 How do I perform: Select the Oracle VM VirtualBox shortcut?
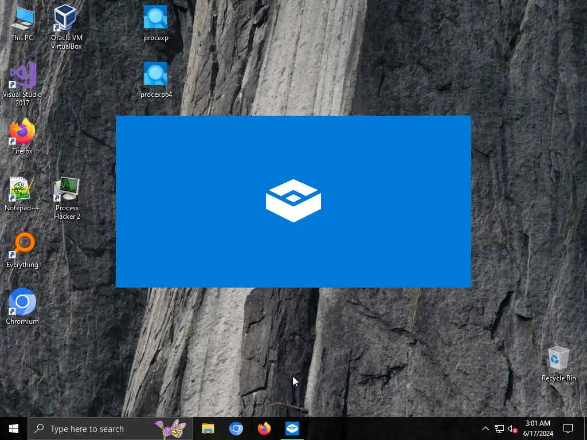(x=66, y=27)
